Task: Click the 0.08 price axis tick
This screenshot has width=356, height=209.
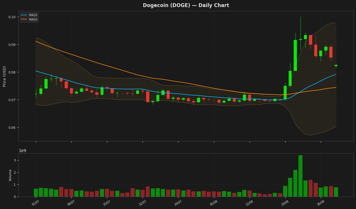Action: pos(12,72)
